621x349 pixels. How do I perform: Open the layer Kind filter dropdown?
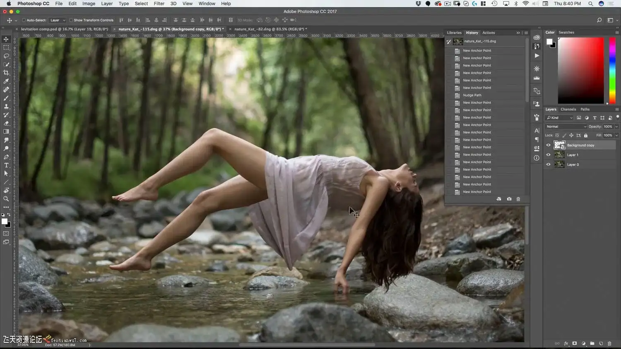[559, 118]
